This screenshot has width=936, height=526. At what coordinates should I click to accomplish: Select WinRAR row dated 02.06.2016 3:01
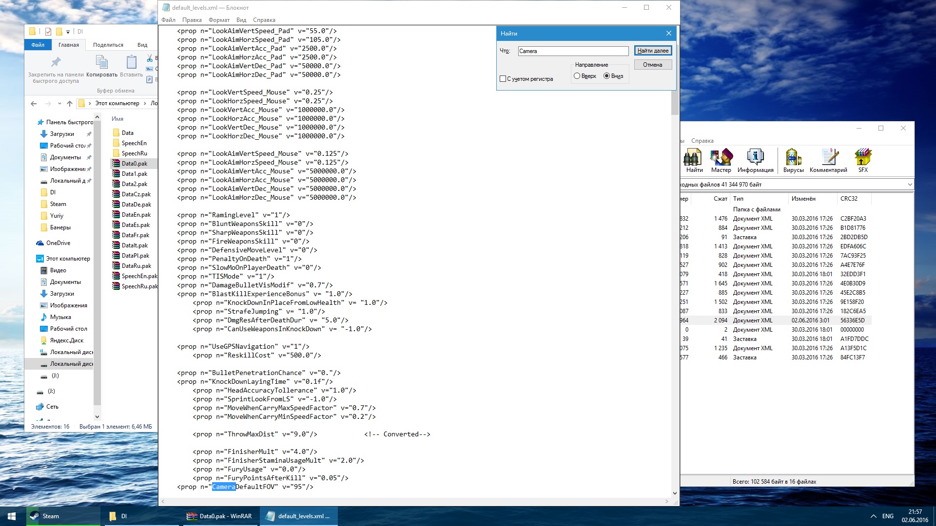pyautogui.click(x=776, y=320)
